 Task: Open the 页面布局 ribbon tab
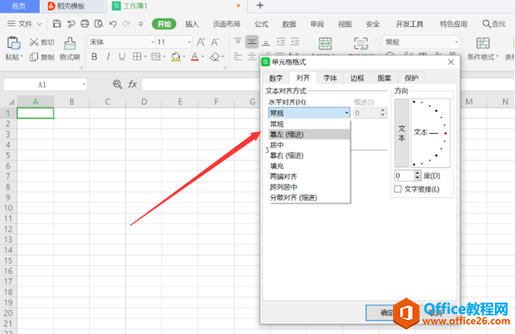tap(227, 24)
